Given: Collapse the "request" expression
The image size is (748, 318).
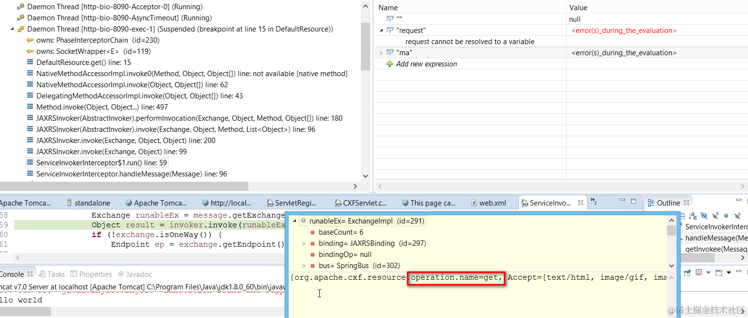Looking at the screenshot, I should [381, 31].
